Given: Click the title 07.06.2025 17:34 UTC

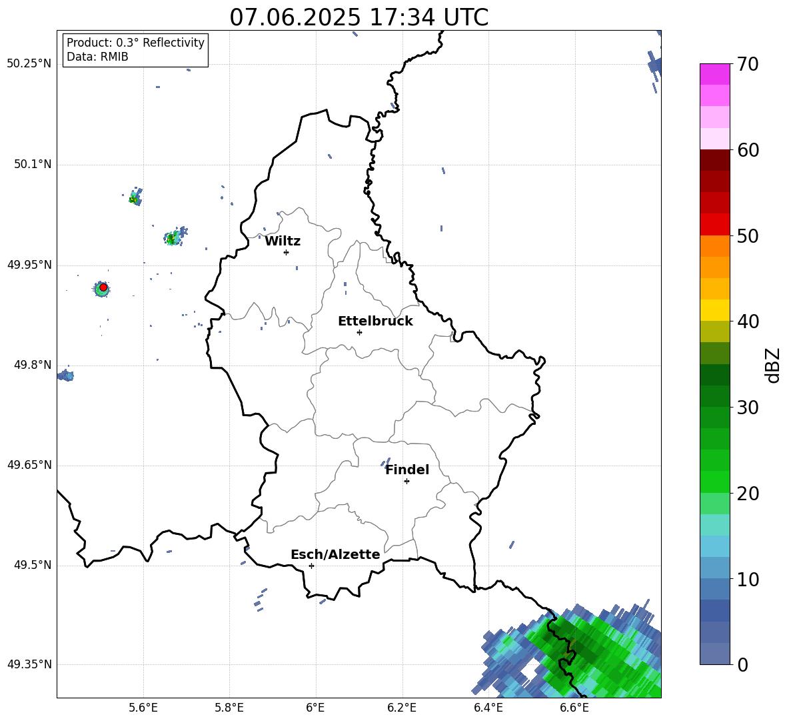Looking at the screenshot, I should [359, 17].
